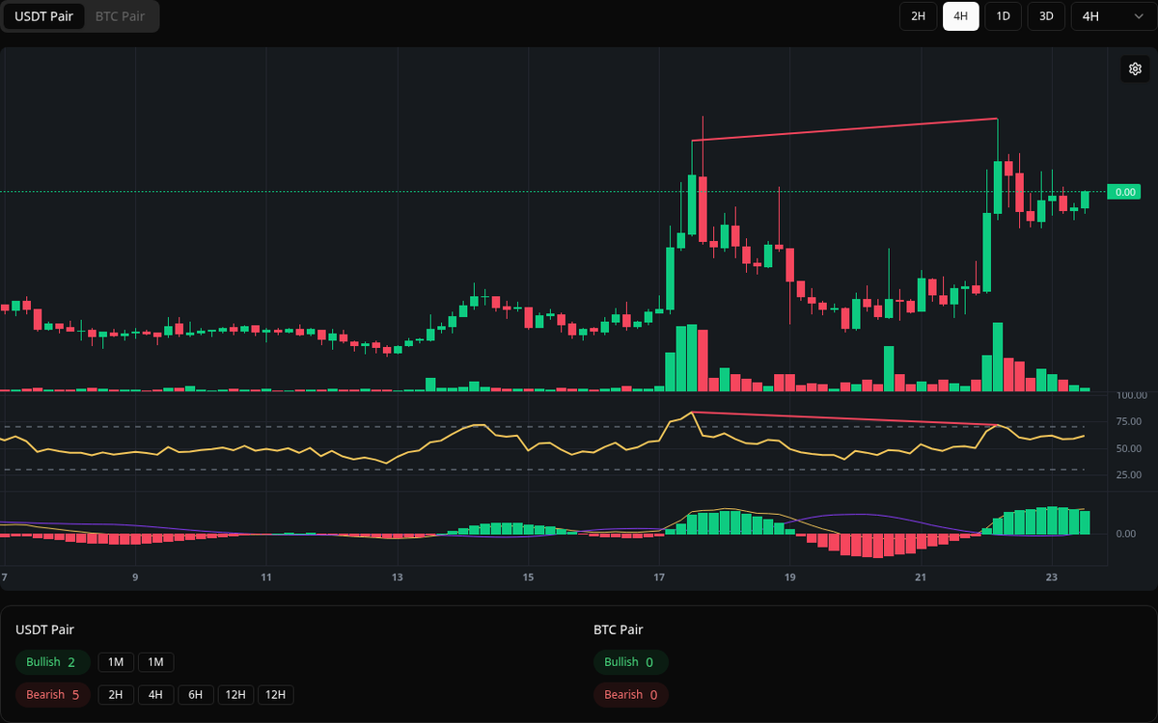Select the USDT Pair tab
1158x723 pixels.
point(43,16)
